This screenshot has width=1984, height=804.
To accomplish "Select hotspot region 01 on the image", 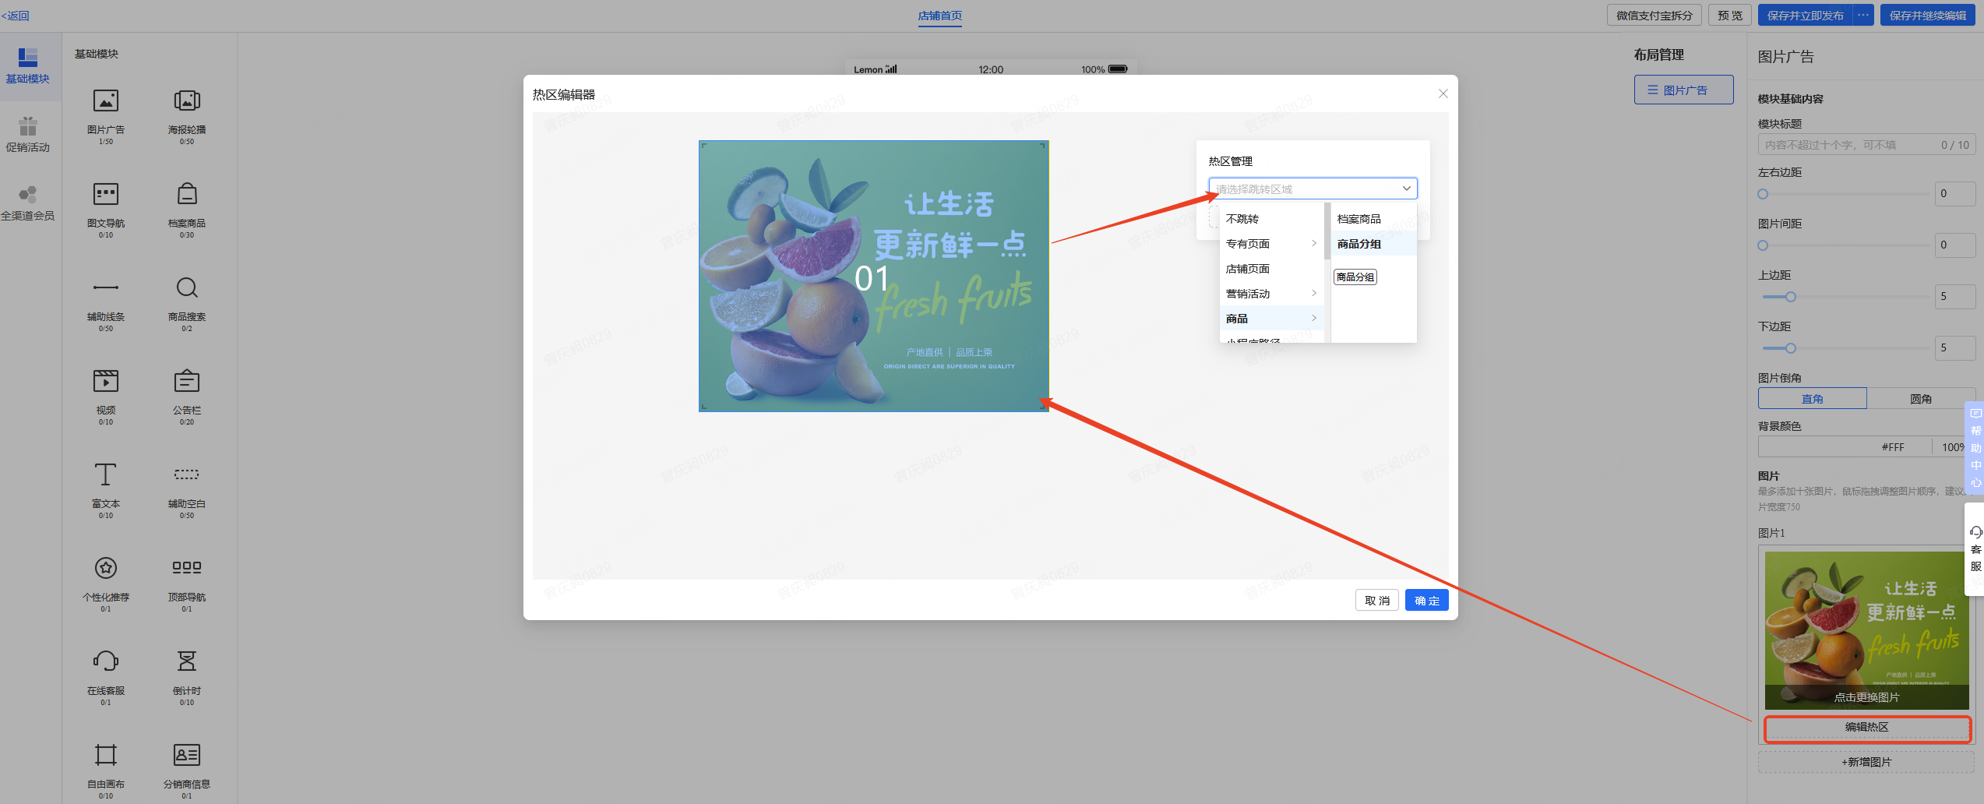I will coord(873,276).
